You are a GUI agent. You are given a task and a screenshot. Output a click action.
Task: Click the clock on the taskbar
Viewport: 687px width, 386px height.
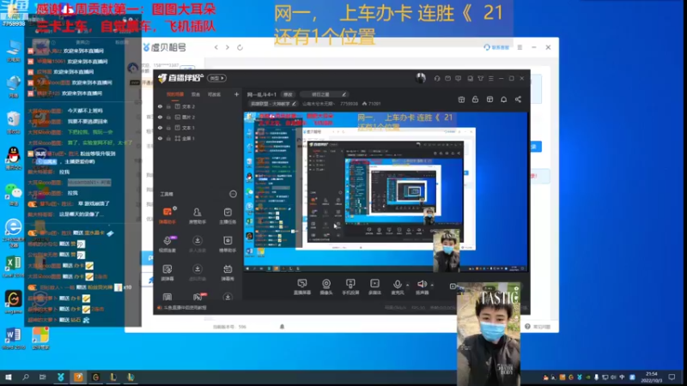pyautogui.click(x=652, y=377)
